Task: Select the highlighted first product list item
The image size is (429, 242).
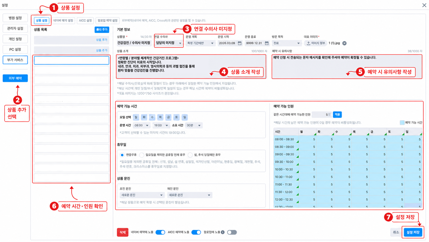Action: (71, 60)
